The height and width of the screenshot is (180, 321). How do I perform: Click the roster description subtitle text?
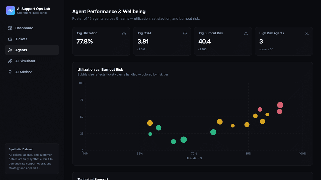(x=136, y=18)
